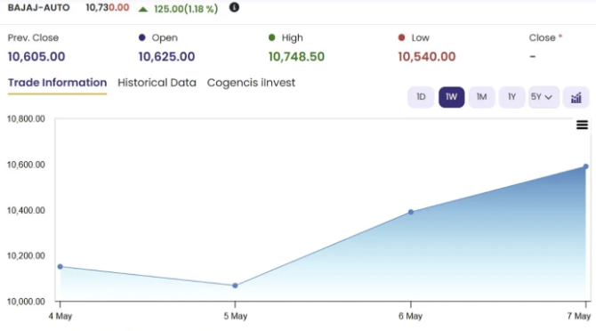The width and height of the screenshot is (596, 331).
Task: Open the info icon beside price change
Action: click(234, 7)
